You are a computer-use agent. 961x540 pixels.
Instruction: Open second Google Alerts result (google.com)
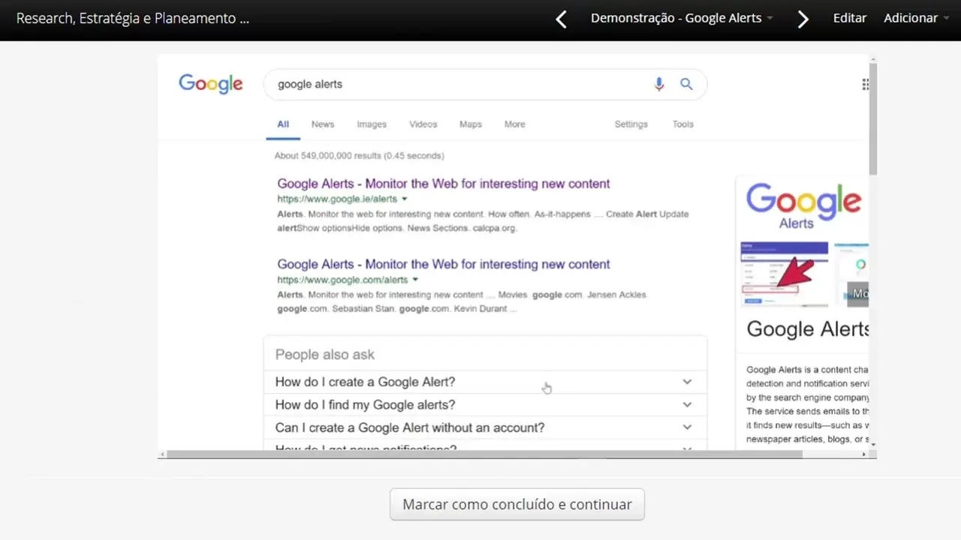(444, 264)
